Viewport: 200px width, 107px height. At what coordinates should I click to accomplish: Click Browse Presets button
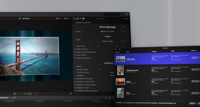(x=108, y=31)
